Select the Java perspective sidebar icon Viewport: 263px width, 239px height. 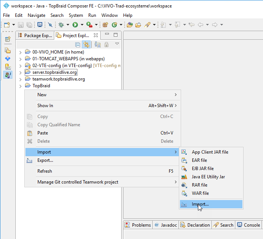tap(8, 75)
